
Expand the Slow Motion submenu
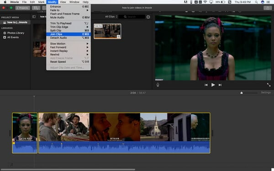[68, 44]
